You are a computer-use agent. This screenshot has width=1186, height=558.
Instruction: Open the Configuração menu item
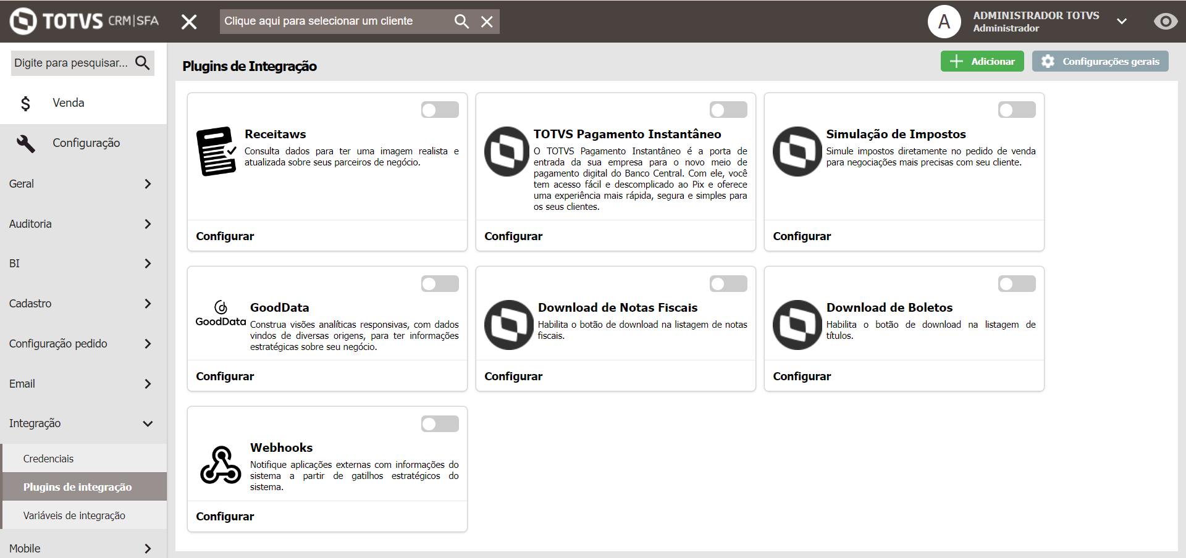coord(83,143)
